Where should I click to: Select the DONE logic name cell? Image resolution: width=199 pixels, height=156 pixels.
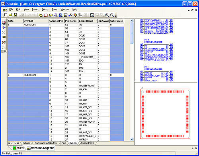click(88, 54)
